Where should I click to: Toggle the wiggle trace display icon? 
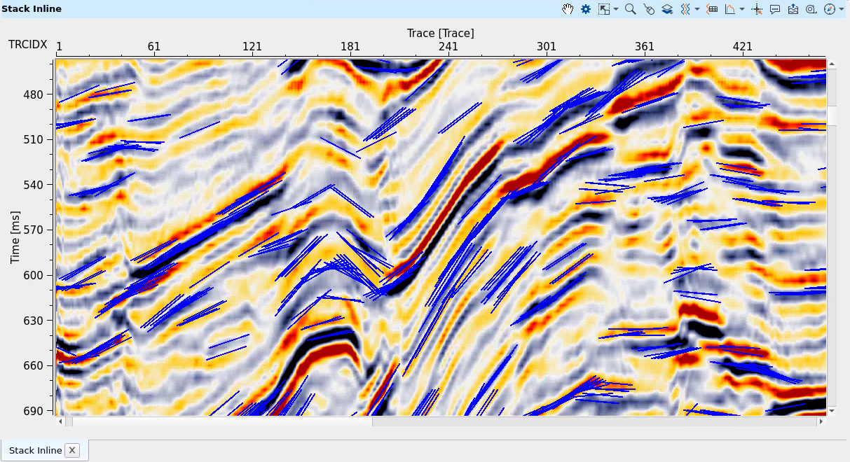[686, 9]
